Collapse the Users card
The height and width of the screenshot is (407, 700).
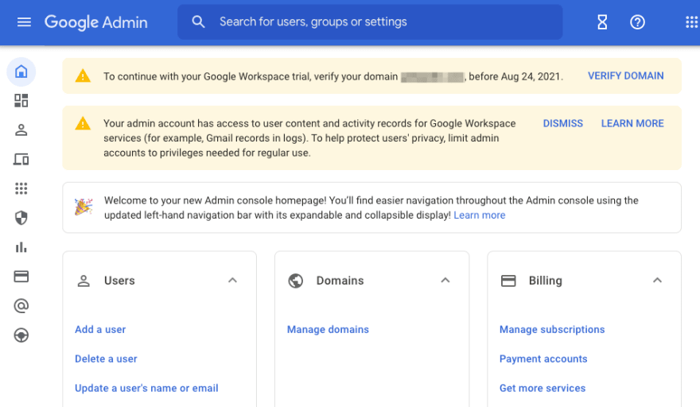click(232, 281)
